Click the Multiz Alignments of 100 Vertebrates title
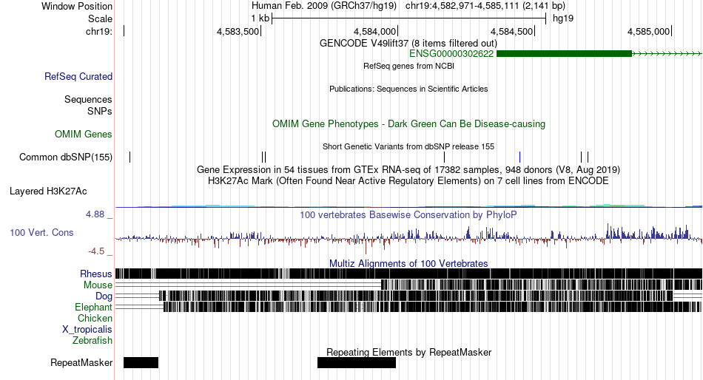703x380 pixels. click(408, 263)
